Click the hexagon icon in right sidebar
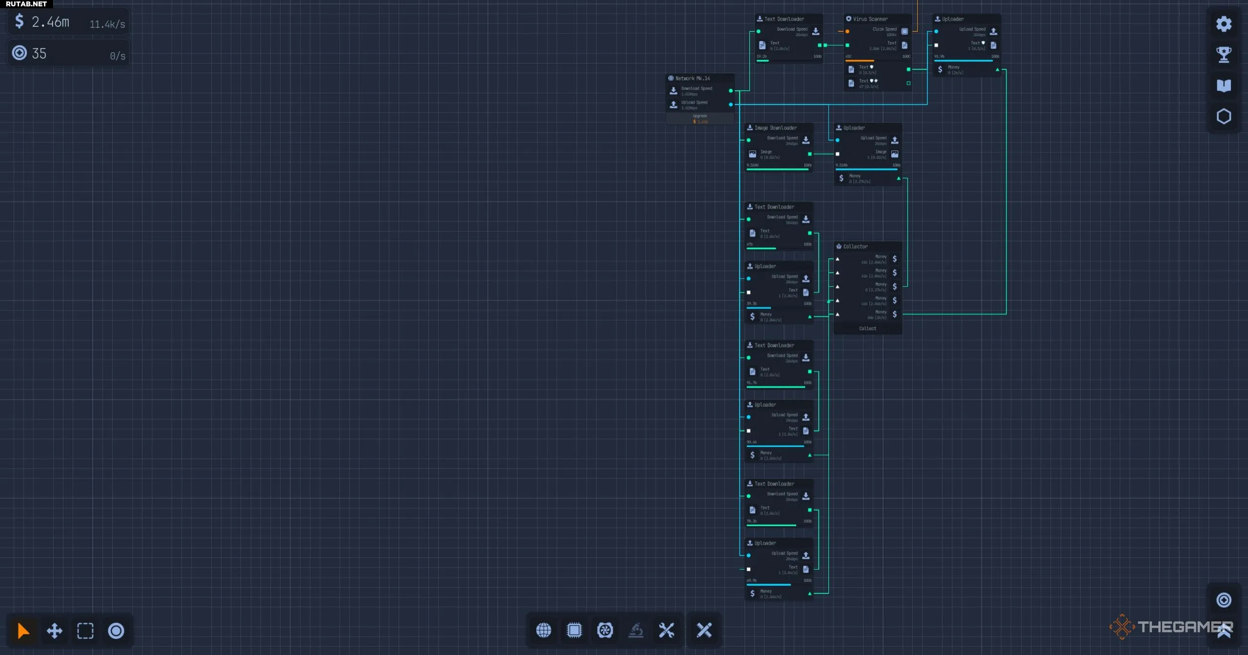This screenshot has height=655, width=1248. coord(1224,116)
